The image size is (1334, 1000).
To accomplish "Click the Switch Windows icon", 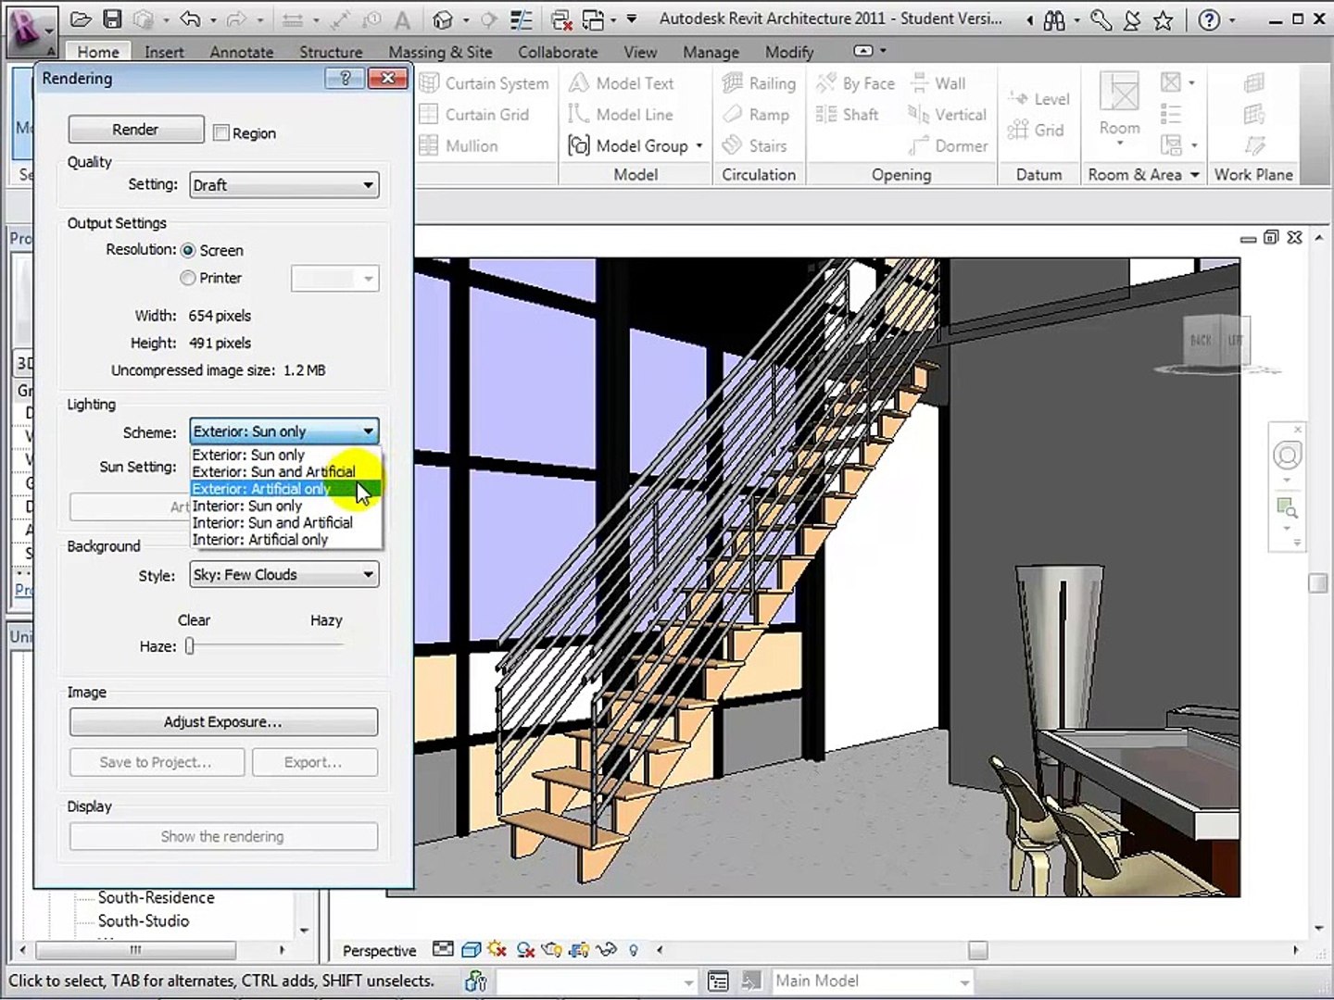I will [593, 19].
